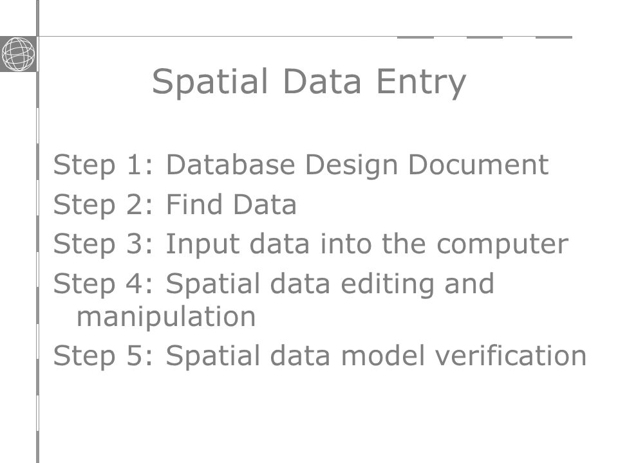Click the globe logo icon

point(18,54)
